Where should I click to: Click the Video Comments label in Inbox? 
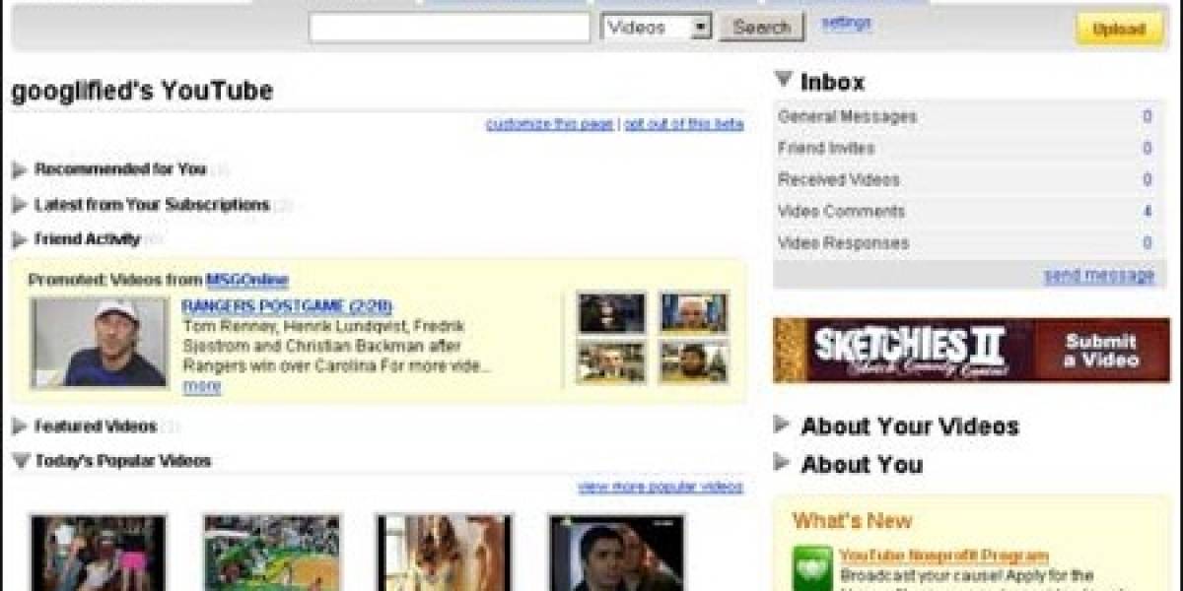841,212
